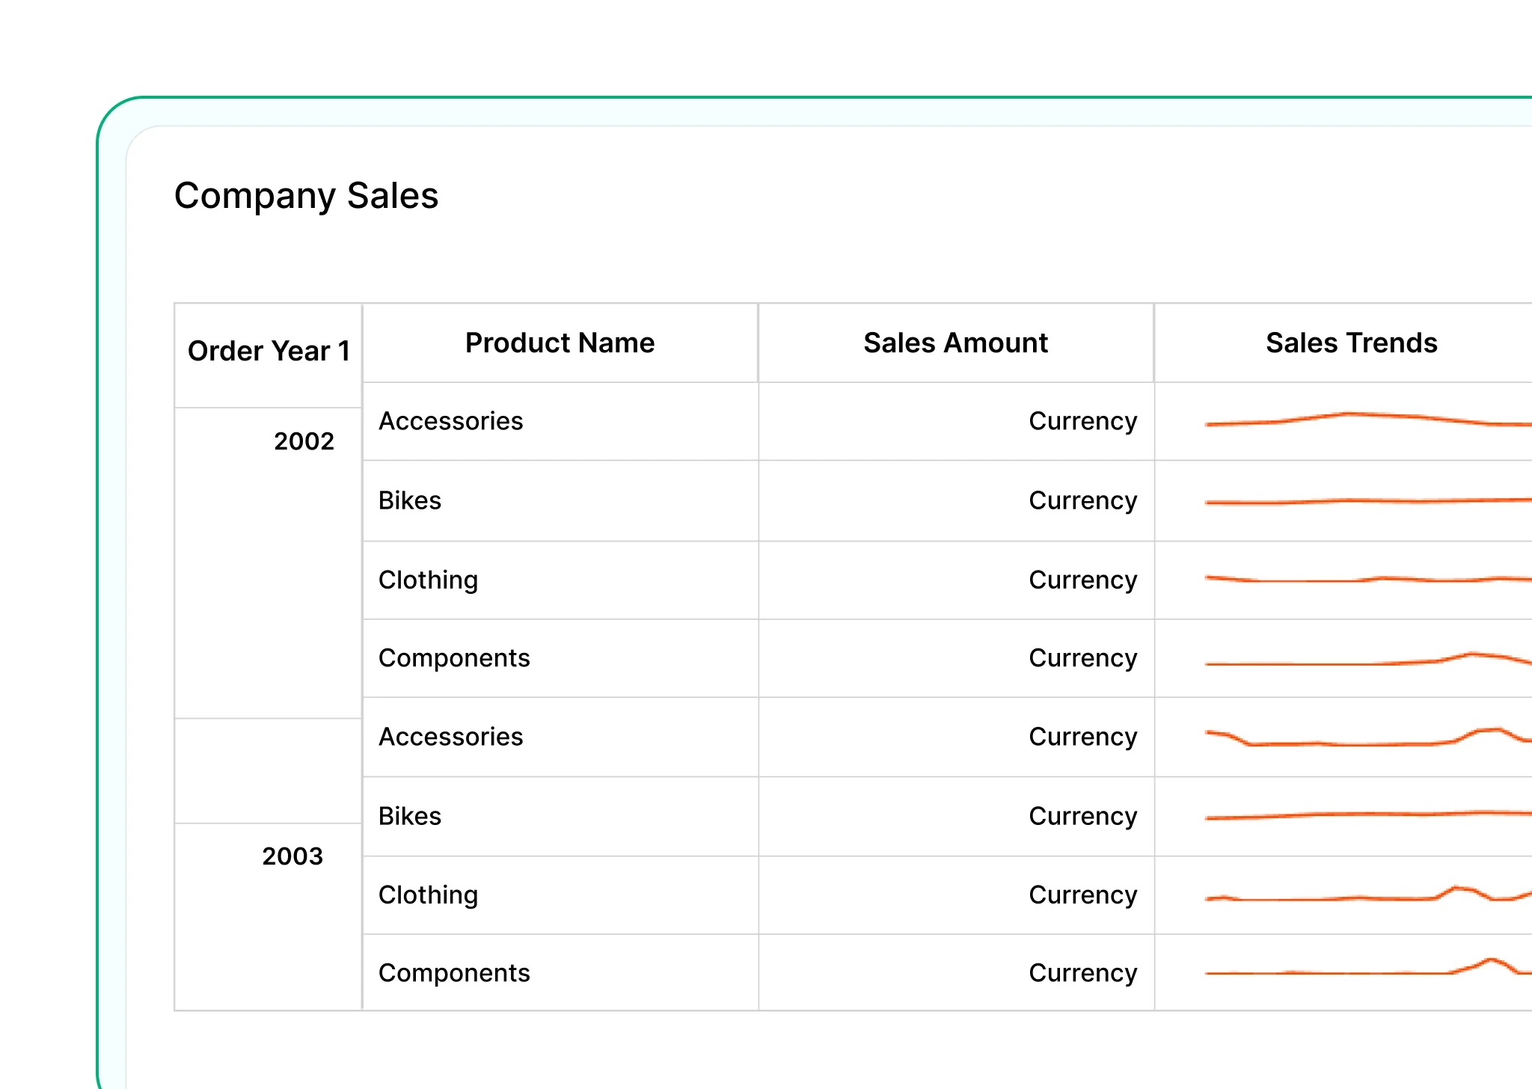Select the Sales Amount column header
The width and height of the screenshot is (1532, 1089).
[955, 343]
